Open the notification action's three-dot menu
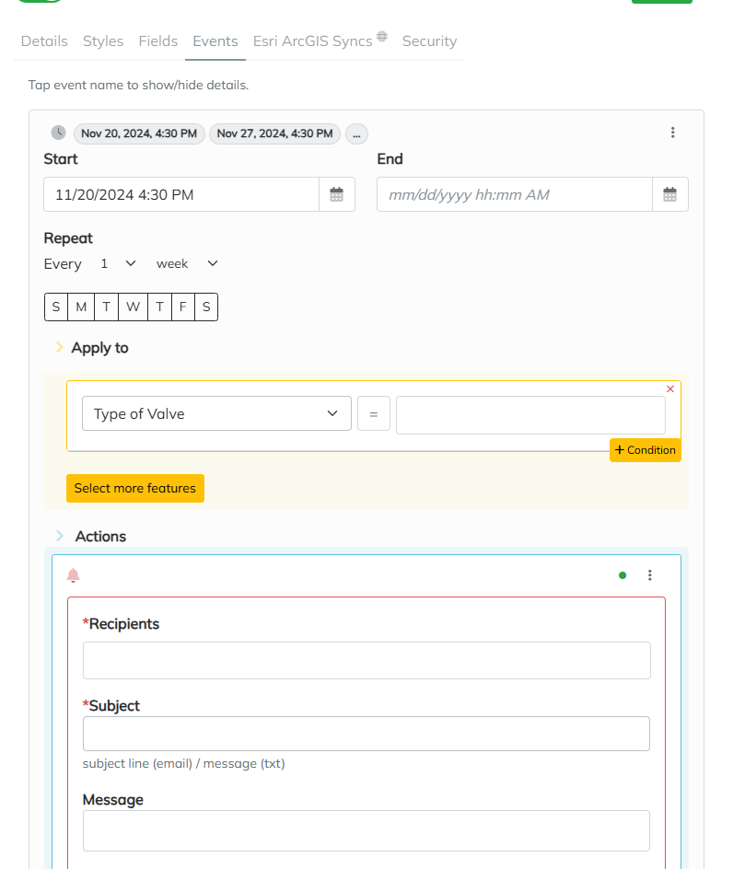 [650, 575]
